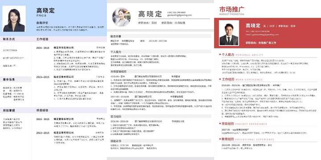This screenshot has width=321, height=160.
Task: Click the 市场营销经历 gray header bar
Action: (x=160, y=72)
